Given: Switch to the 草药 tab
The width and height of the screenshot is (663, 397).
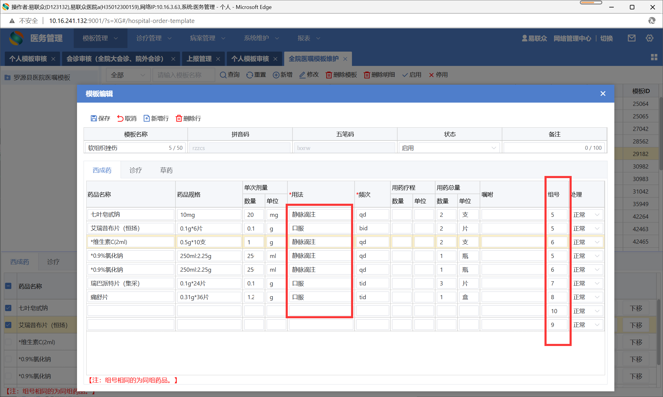Looking at the screenshot, I should (166, 170).
